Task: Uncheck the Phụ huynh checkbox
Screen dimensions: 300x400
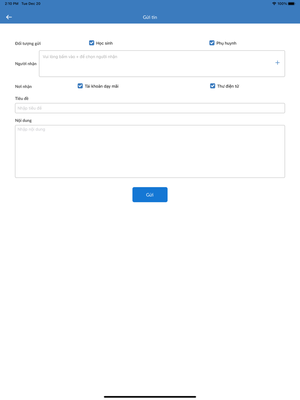Action: 212,43
